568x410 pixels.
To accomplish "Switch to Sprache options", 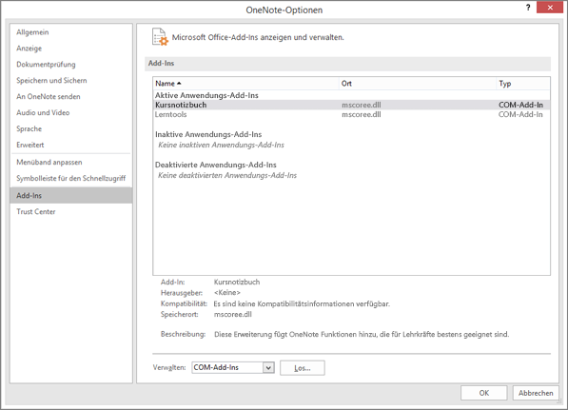I will tap(29, 128).
